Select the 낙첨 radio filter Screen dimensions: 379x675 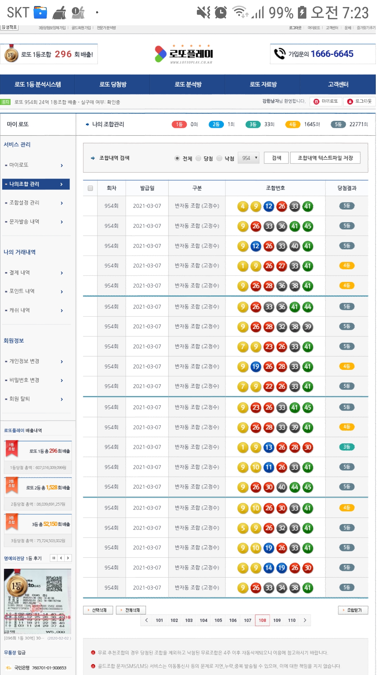tap(219, 158)
